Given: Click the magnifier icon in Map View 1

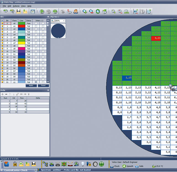Looking at the screenshot, I should (x=53, y=21).
